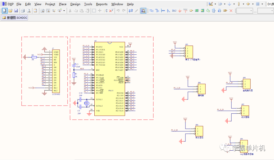The height and width of the screenshot is (160, 274).
Task: Switch to the 原理图.SCHDOC document tab
Action: click(x=14, y=18)
